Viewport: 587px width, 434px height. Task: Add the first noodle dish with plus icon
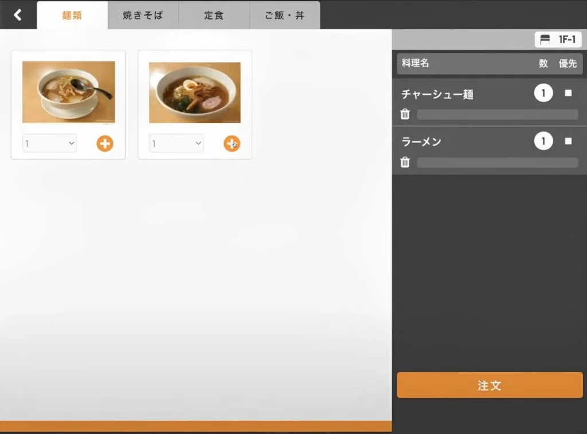(105, 144)
